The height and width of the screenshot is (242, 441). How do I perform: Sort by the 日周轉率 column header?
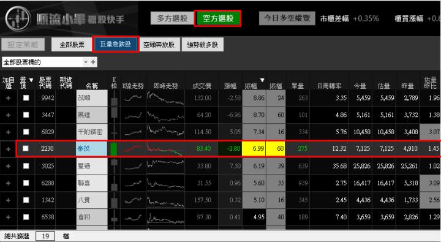330,86
